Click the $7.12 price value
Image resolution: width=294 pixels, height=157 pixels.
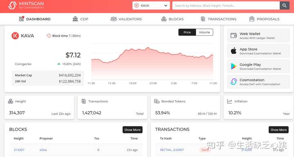pos(73,55)
